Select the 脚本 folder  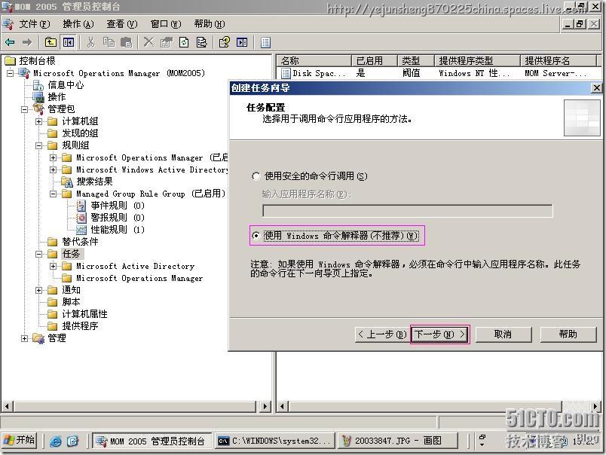click(71, 302)
